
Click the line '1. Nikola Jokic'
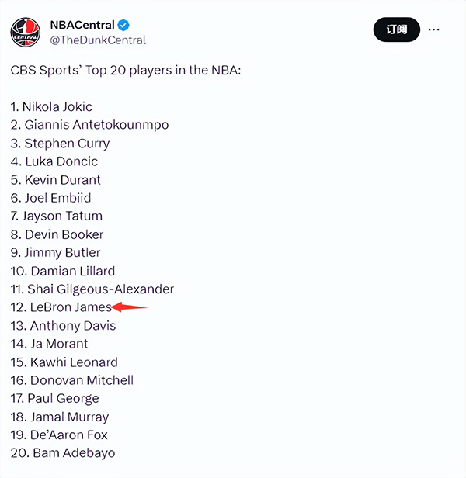click(51, 107)
